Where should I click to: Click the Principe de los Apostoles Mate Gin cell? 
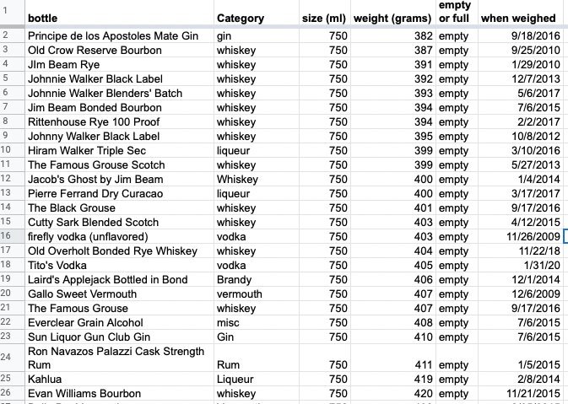pos(118,36)
